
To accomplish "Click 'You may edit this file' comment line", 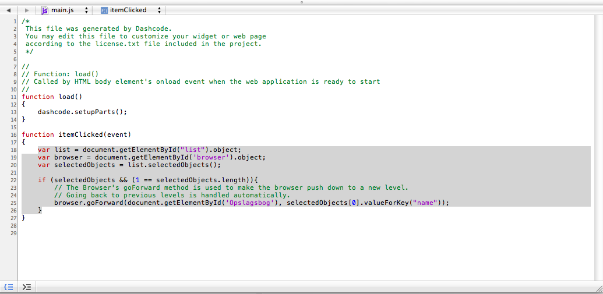I will (146, 36).
